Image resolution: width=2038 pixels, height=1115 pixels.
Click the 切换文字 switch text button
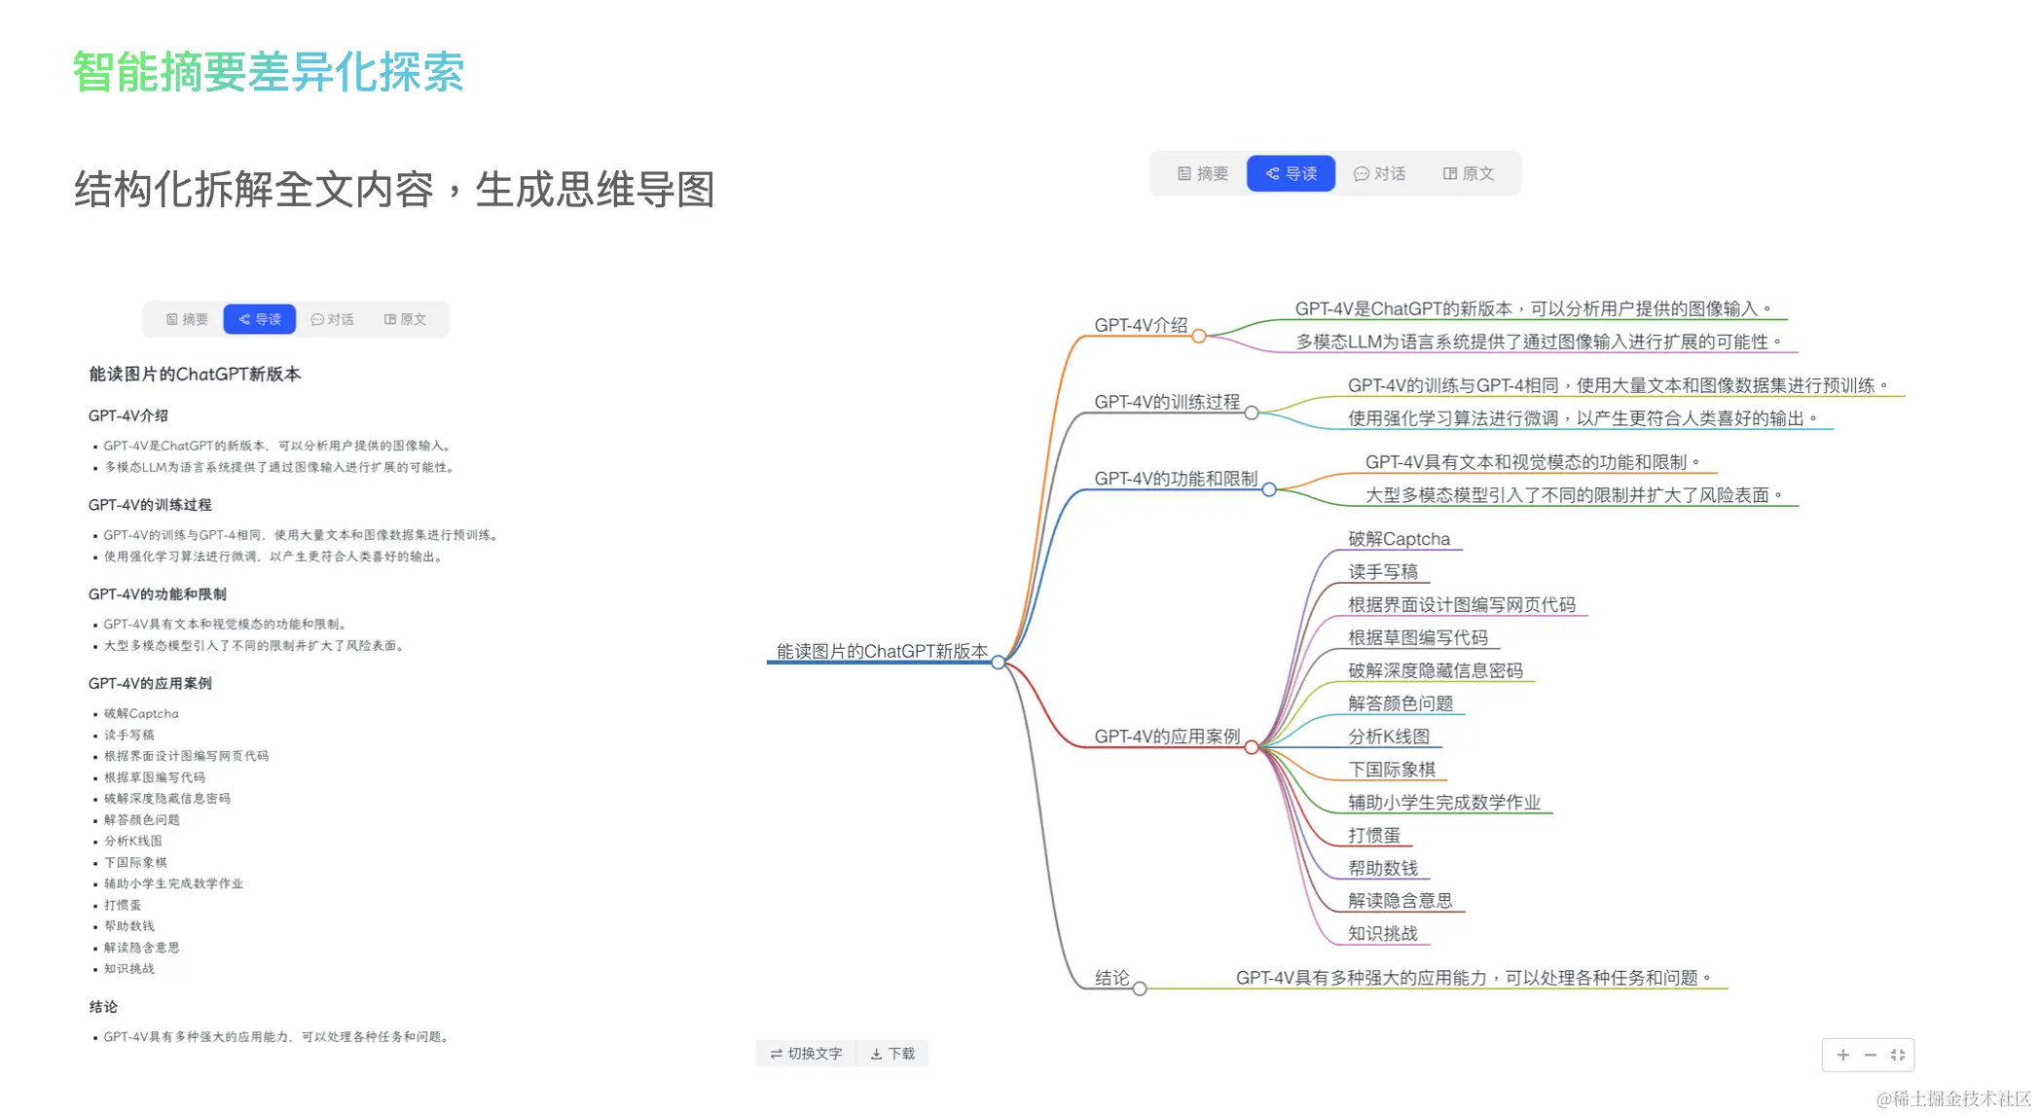click(x=806, y=1054)
